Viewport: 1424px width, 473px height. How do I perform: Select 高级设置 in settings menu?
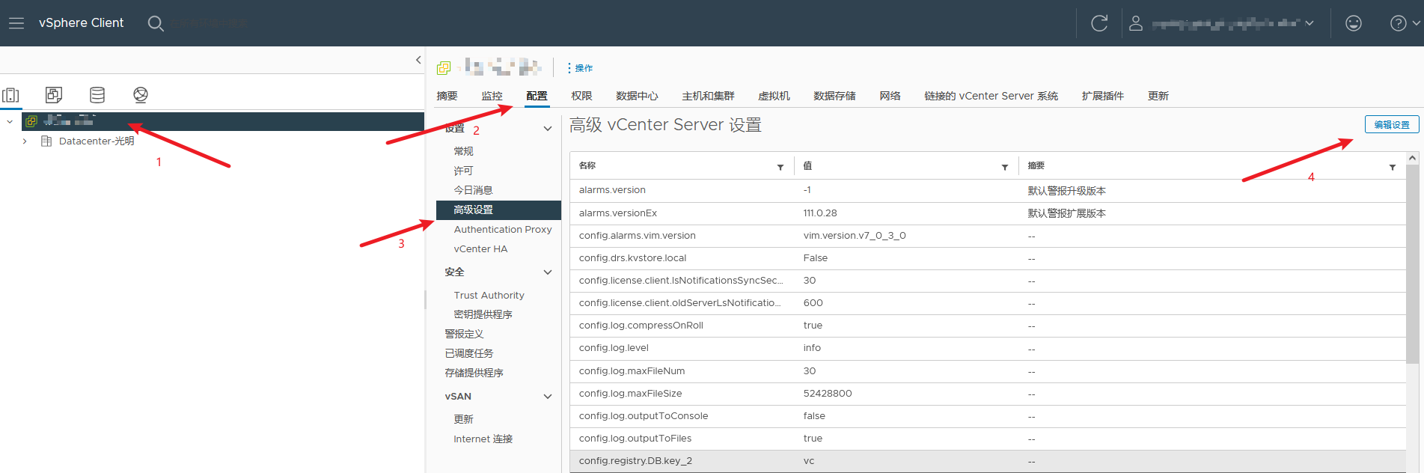(x=498, y=210)
